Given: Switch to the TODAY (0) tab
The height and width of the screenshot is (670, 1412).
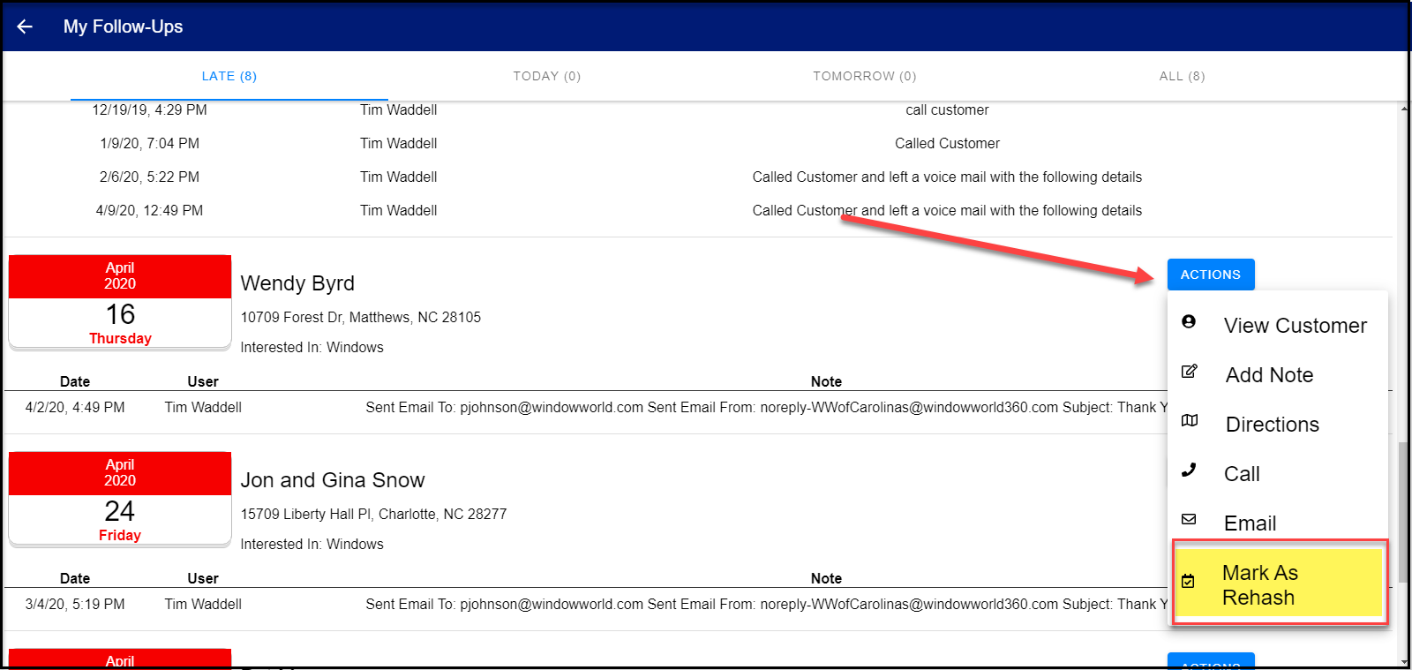Looking at the screenshot, I should [x=547, y=76].
